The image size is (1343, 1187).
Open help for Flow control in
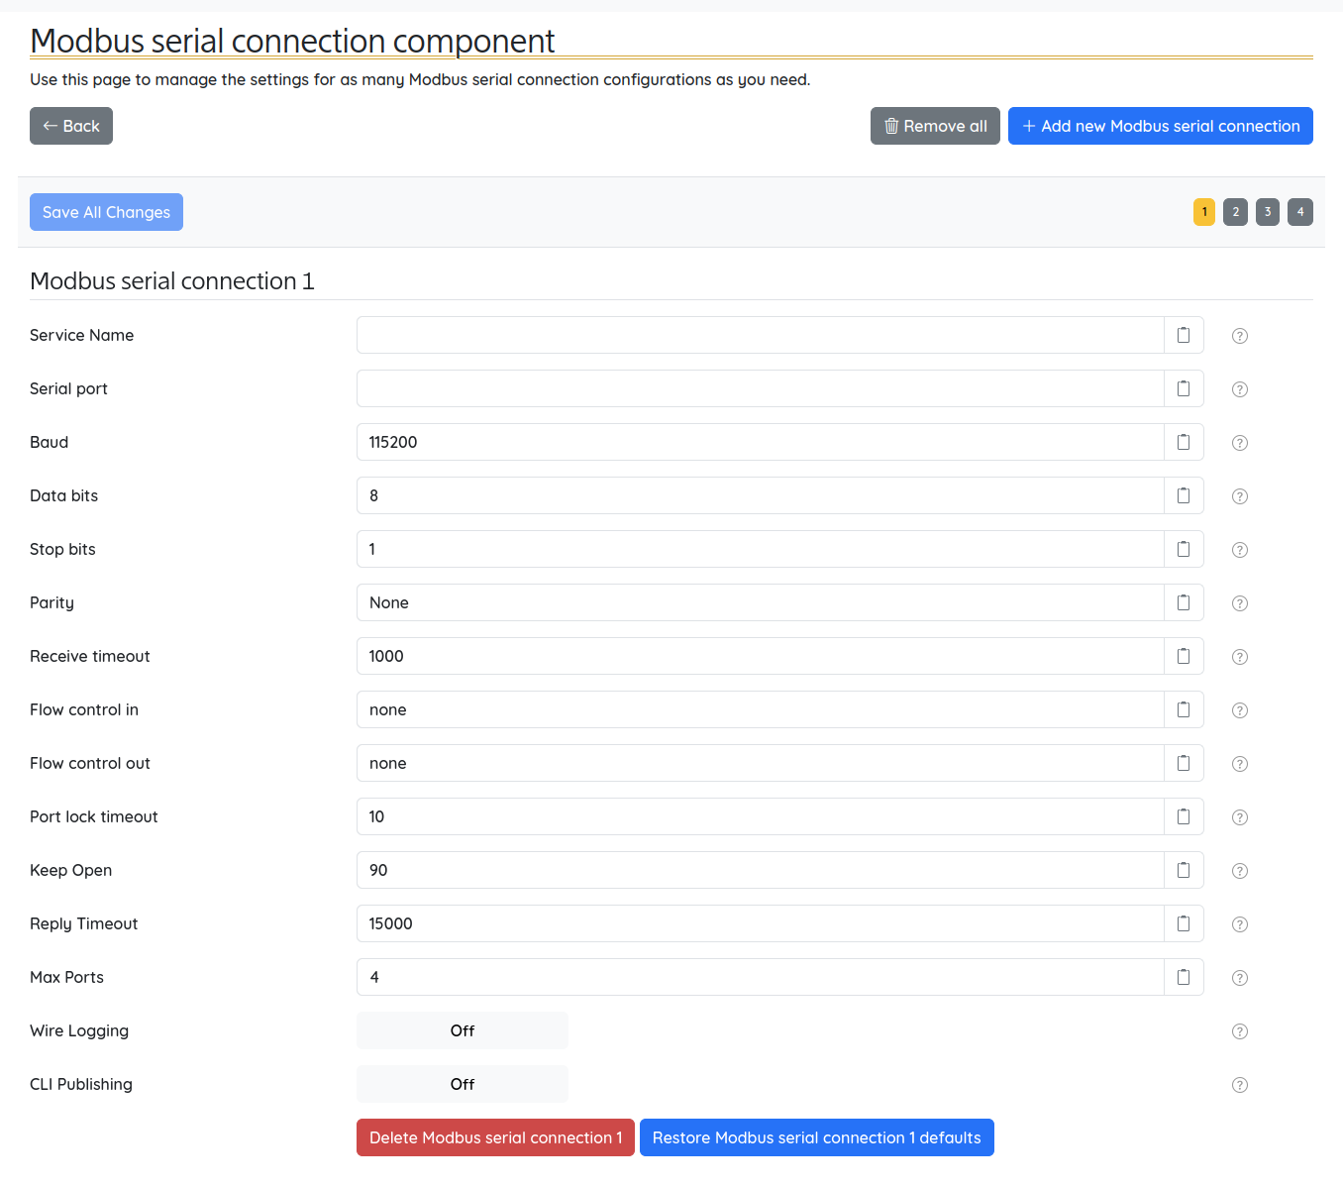(1240, 710)
